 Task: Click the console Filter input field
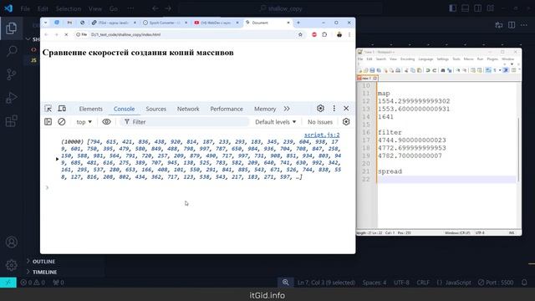185,122
